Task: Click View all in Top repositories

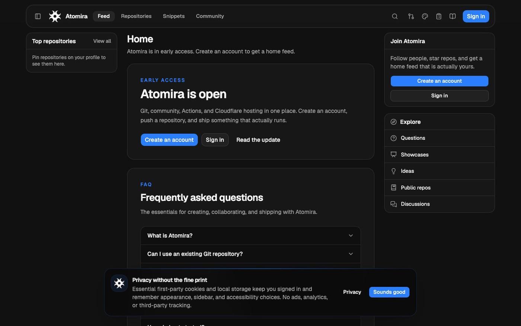Action: (x=102, y=41)
